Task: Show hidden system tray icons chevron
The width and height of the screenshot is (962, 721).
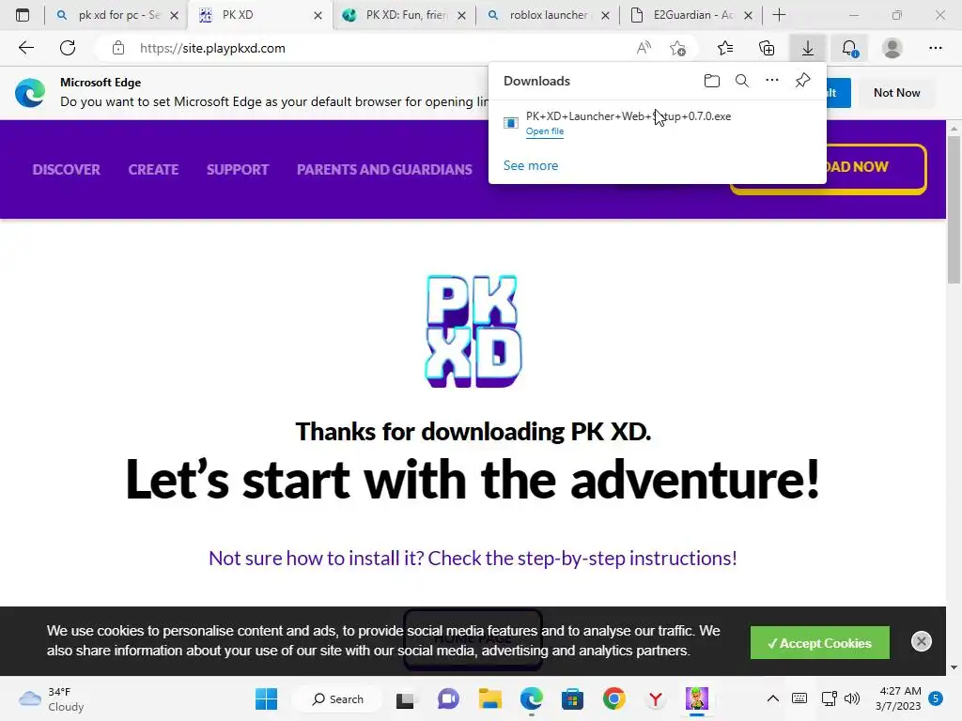Action: 773,698
